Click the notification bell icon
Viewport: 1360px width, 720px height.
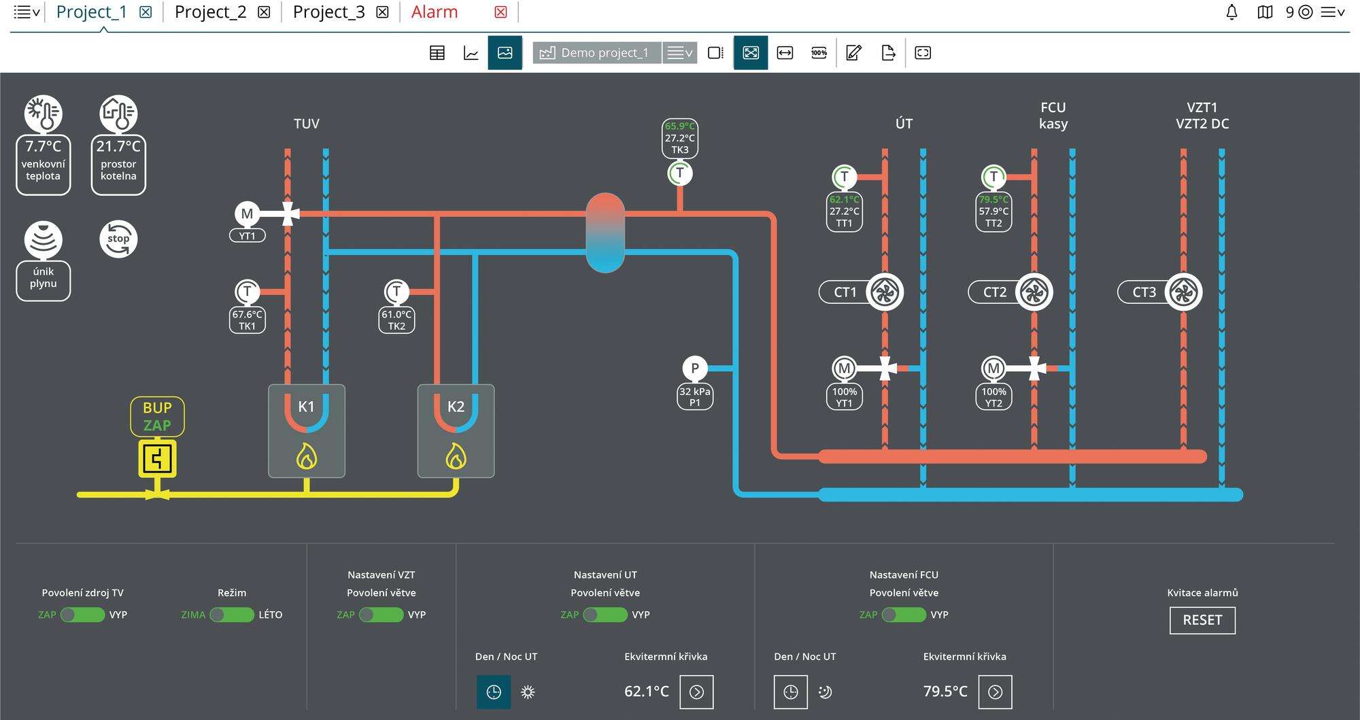[x=1231, y=12]
